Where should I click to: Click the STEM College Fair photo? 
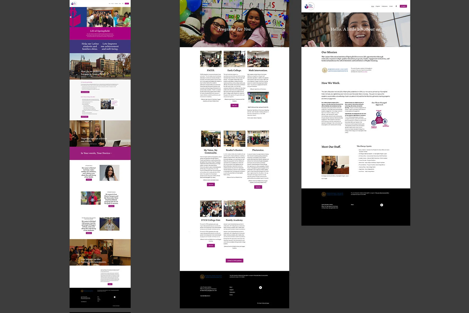(211, 209)
